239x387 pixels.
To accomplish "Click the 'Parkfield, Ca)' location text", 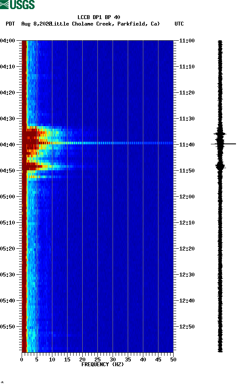I will pos(139,24).
